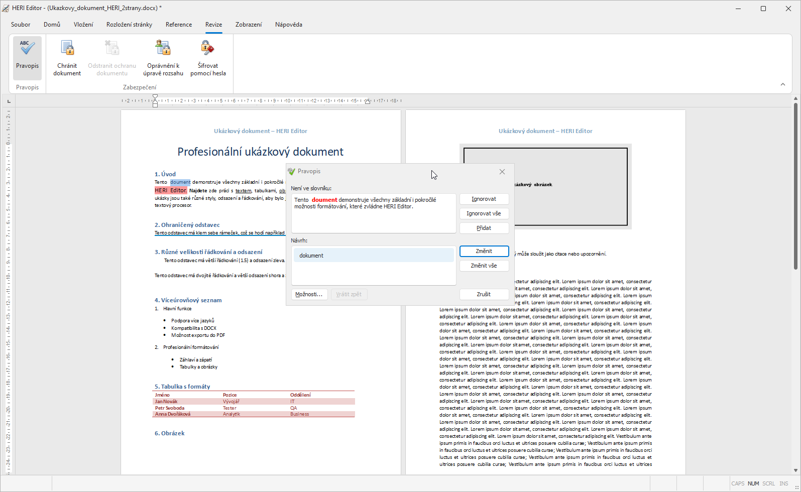Viewport: 801px width, 492px height.
Task: Click the Ignorovat vše button
Action: pyautogui.click(x=484, y=213)
